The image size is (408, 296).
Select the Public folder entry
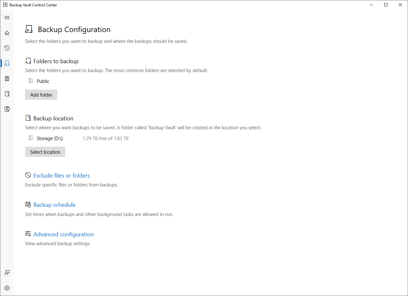tap(43, 81)
